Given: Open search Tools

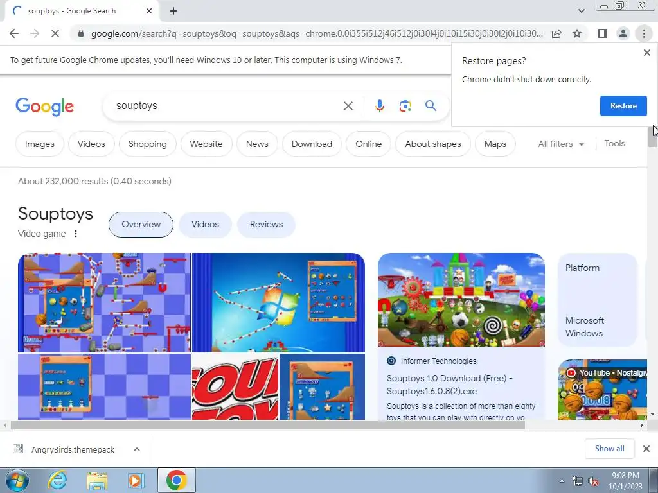Looking at the screenshot, I should point(614,143).
